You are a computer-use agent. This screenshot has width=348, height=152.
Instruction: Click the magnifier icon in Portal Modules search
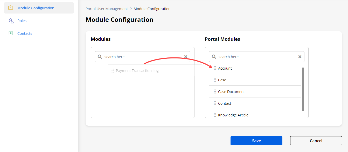[x=214, y=57]
